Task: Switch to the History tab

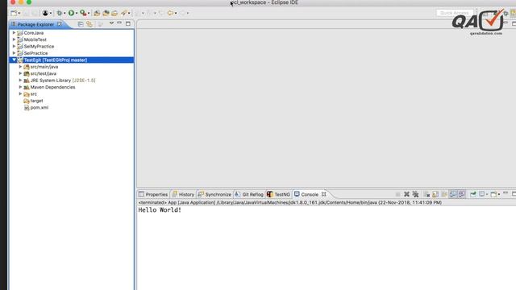Action: tap(183, 194)
